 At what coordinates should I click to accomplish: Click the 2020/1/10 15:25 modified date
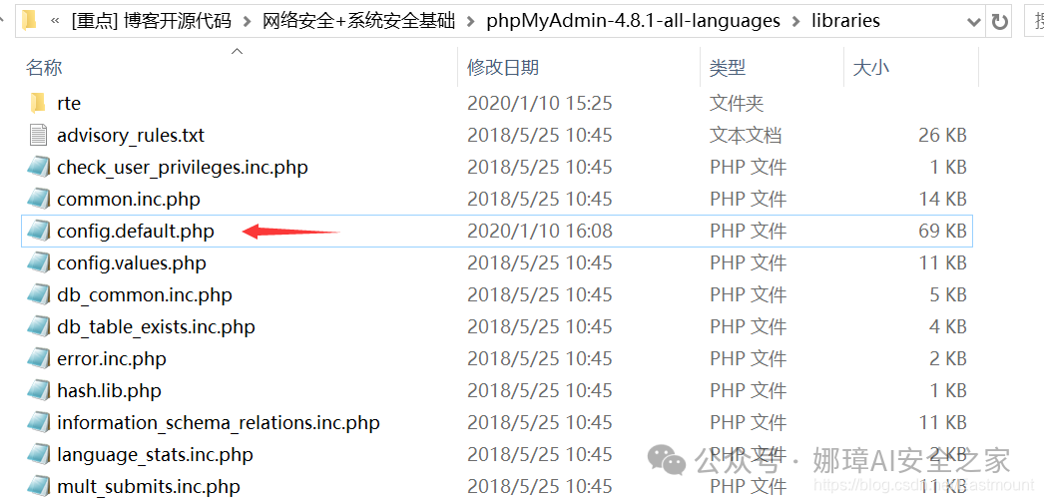[540, 103]
